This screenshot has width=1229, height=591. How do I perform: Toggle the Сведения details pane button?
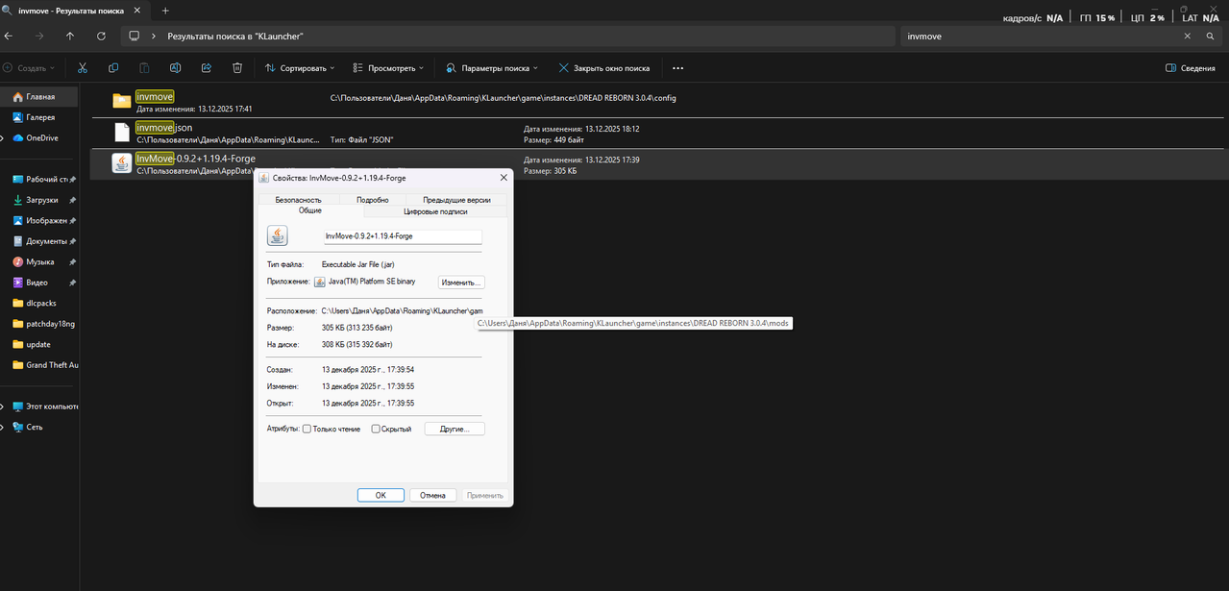pos(1190,68)
